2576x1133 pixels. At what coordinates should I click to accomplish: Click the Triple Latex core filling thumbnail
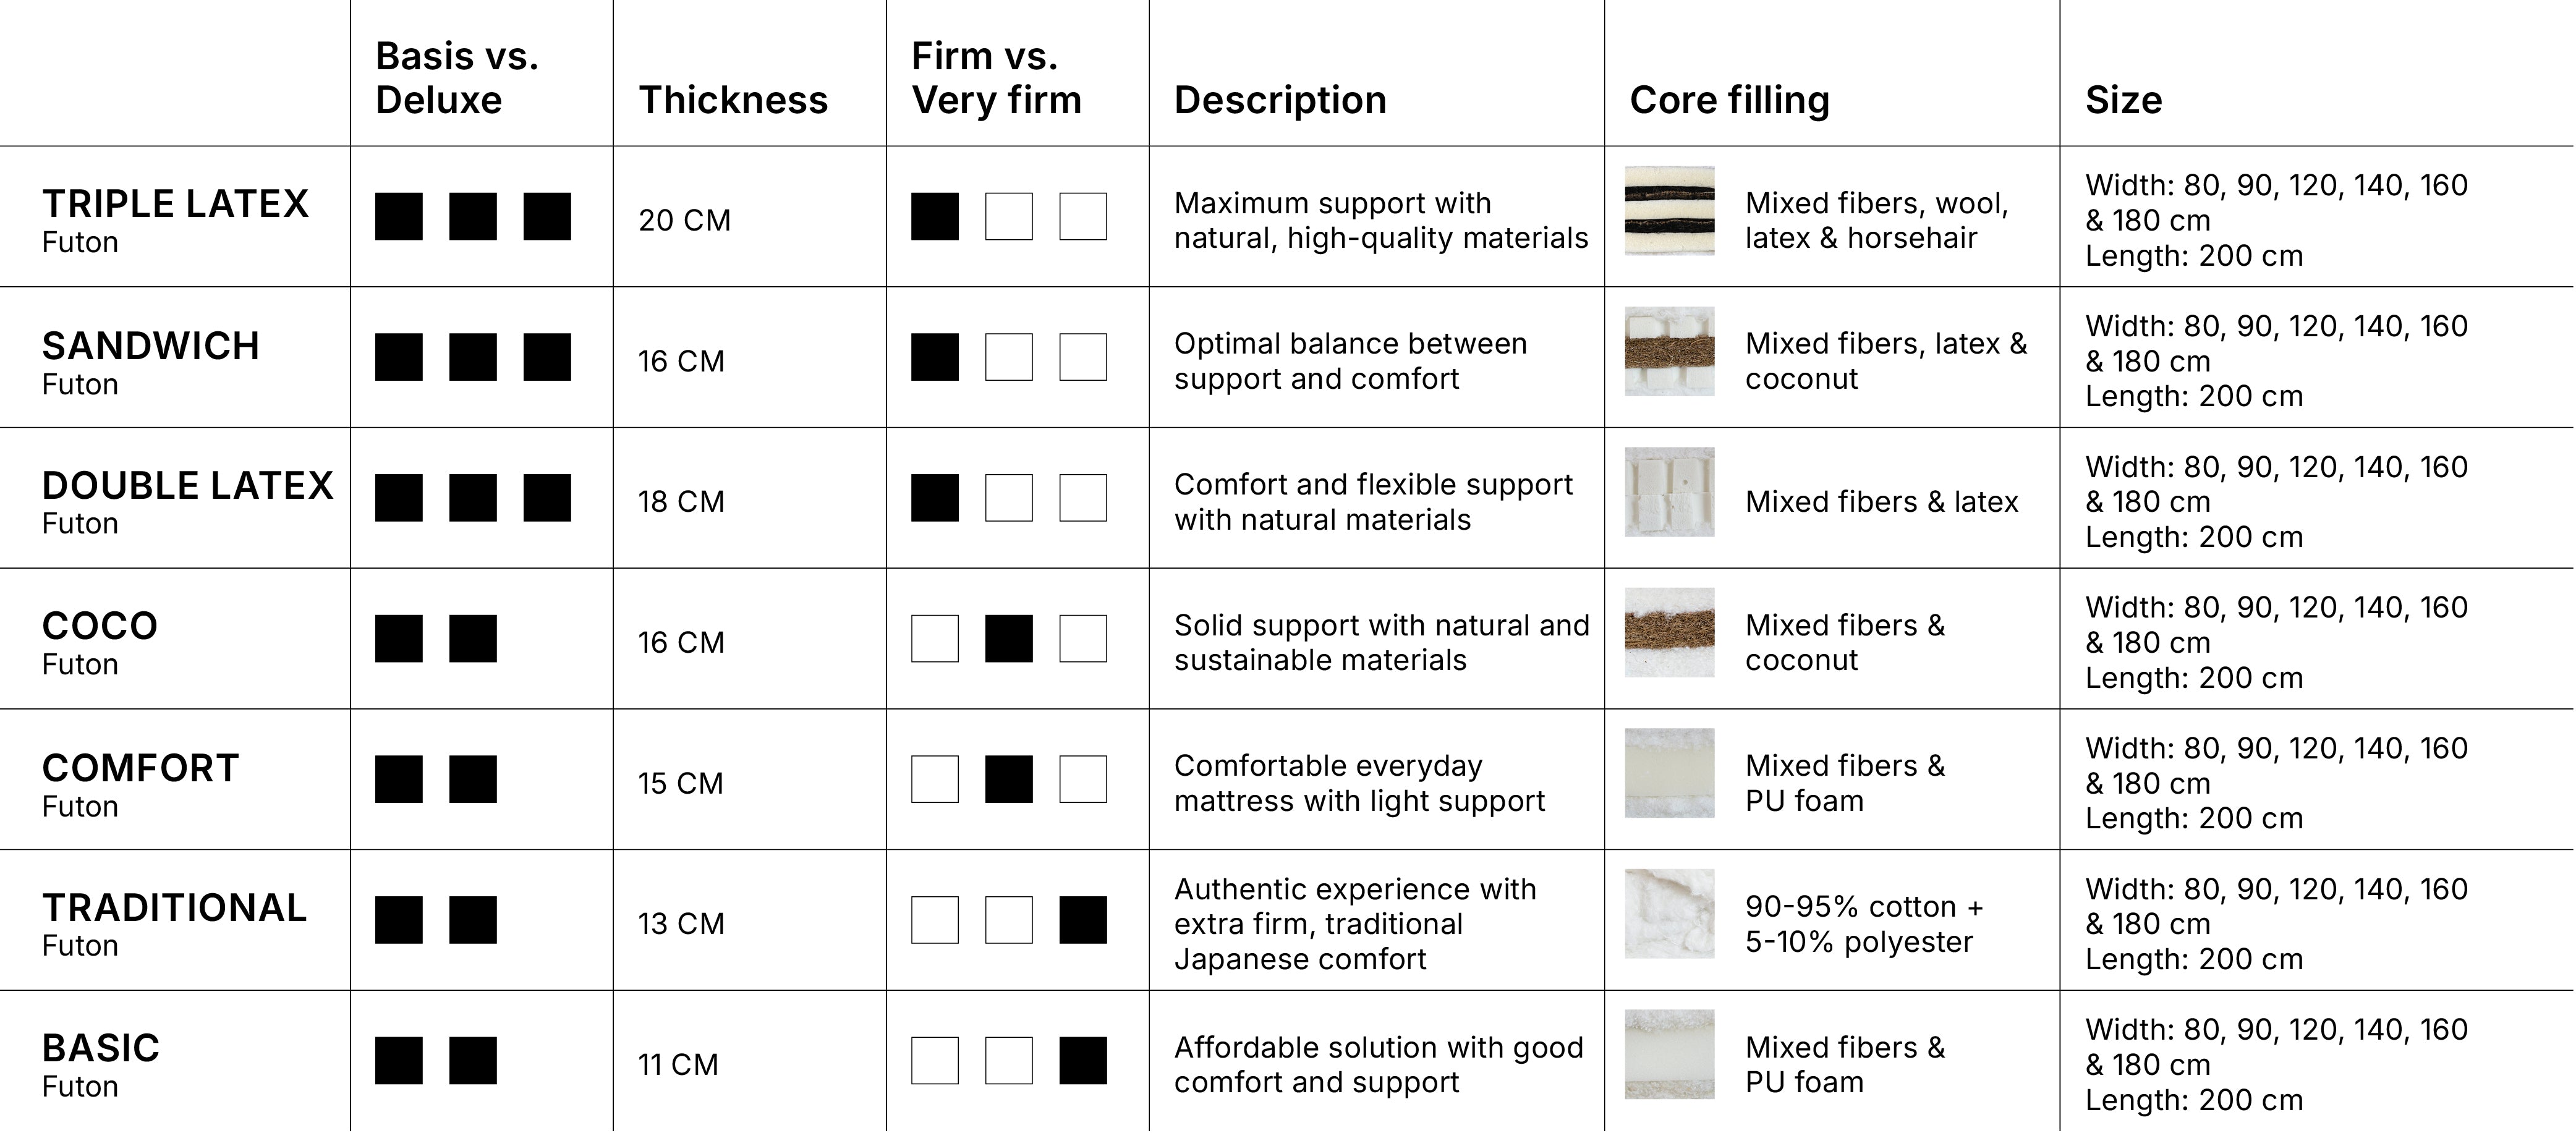click(1669, 210)
